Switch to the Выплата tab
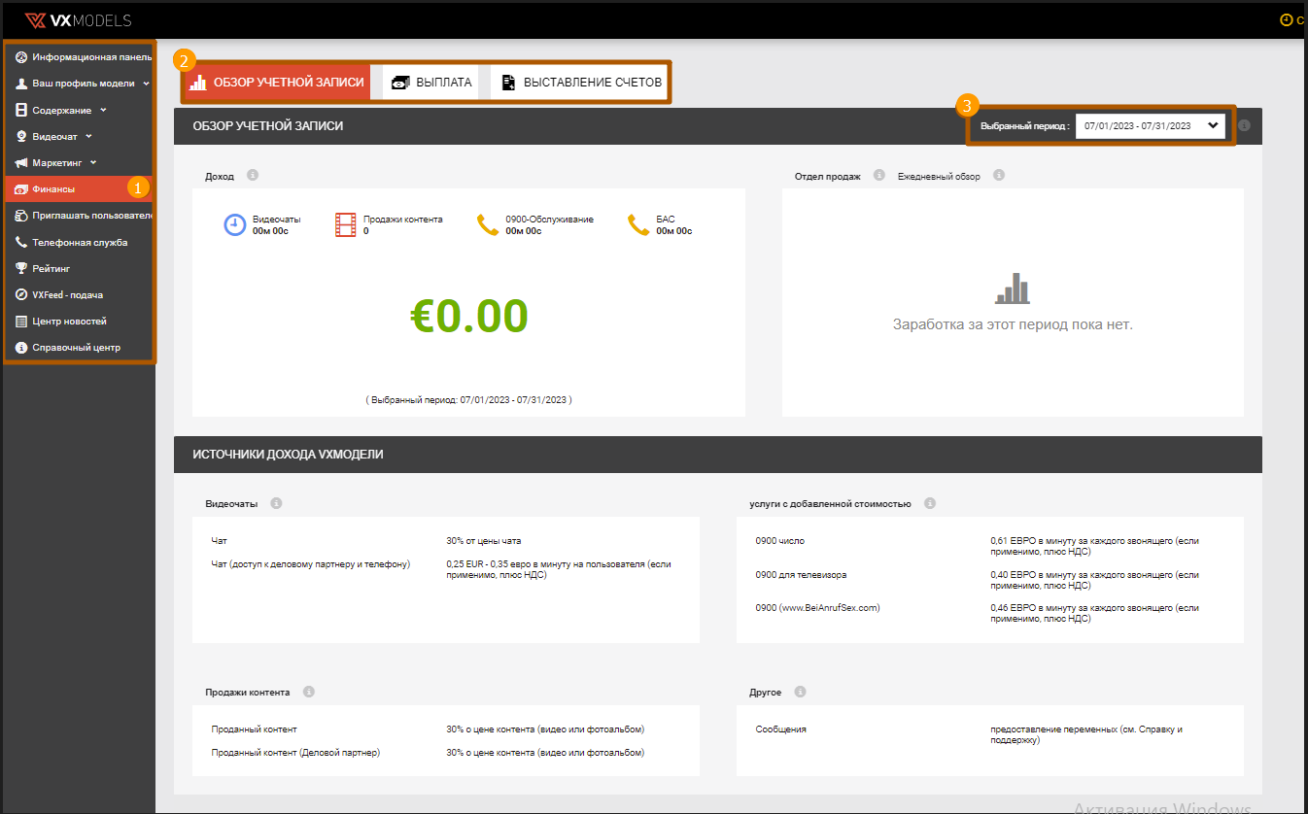 (x=432, y=83)
